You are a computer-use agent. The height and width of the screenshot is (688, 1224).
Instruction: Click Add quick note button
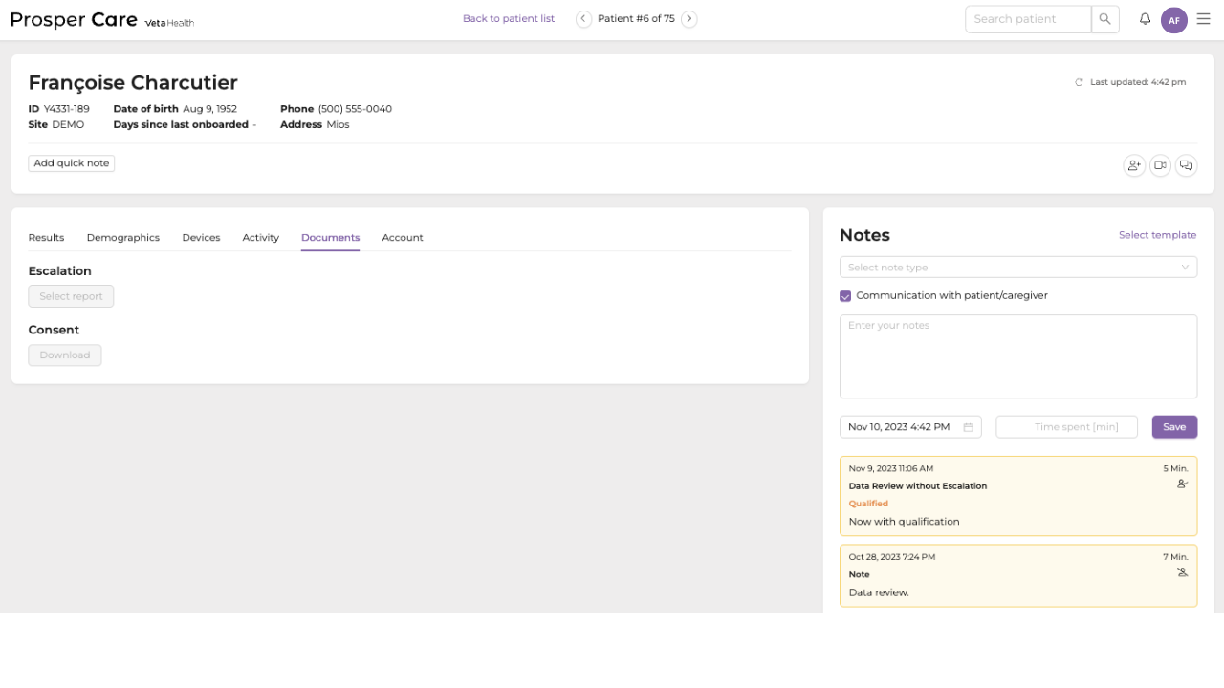(72, 163)
